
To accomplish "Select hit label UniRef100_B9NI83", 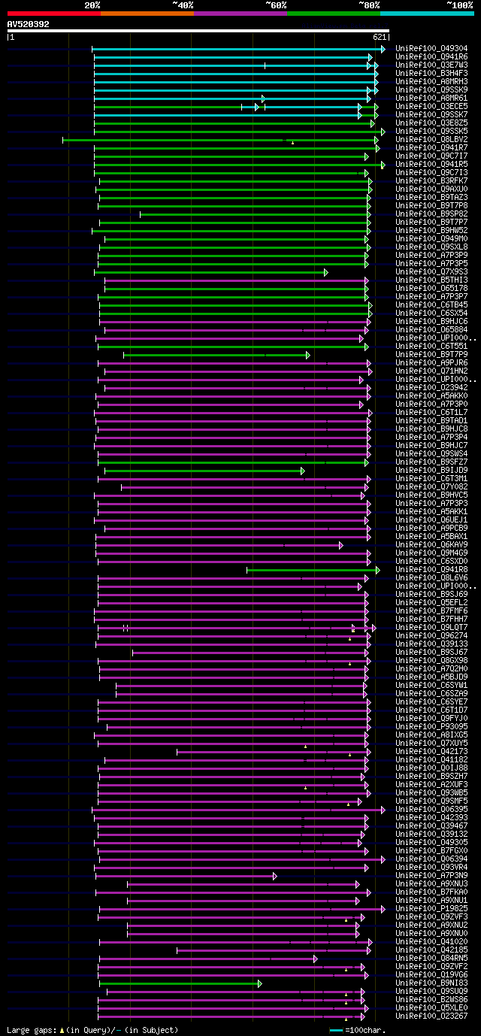I will click(x=431, y=983).
